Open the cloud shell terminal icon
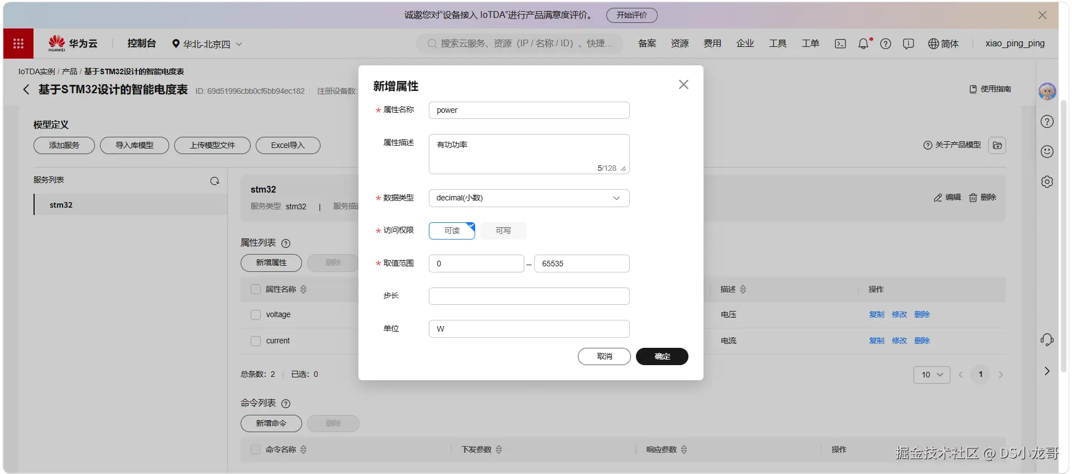The width and height of the screenshot is (1072, 474). click(840, 44)
